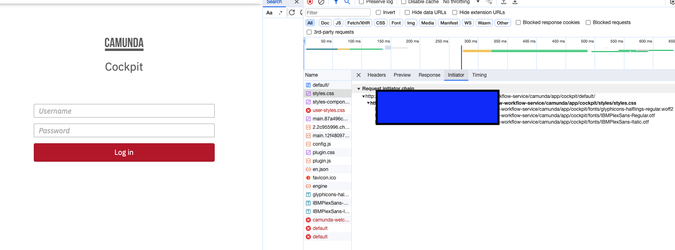Focus the Username field
The image size is (675, 250).
pos(124,111)
